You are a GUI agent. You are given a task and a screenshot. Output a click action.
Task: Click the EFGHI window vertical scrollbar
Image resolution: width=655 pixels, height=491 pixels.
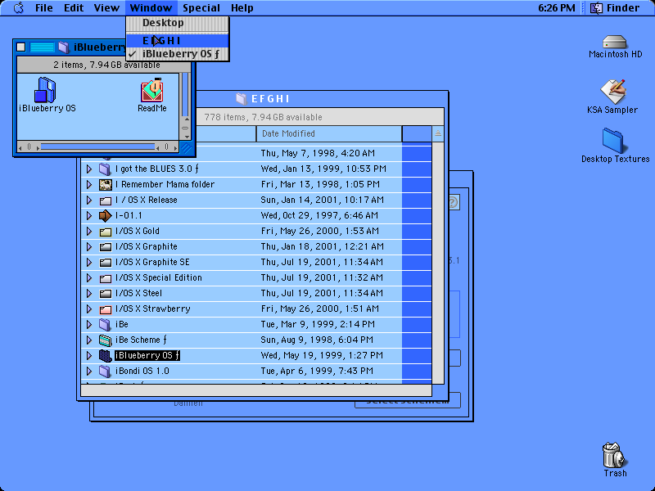438,263
